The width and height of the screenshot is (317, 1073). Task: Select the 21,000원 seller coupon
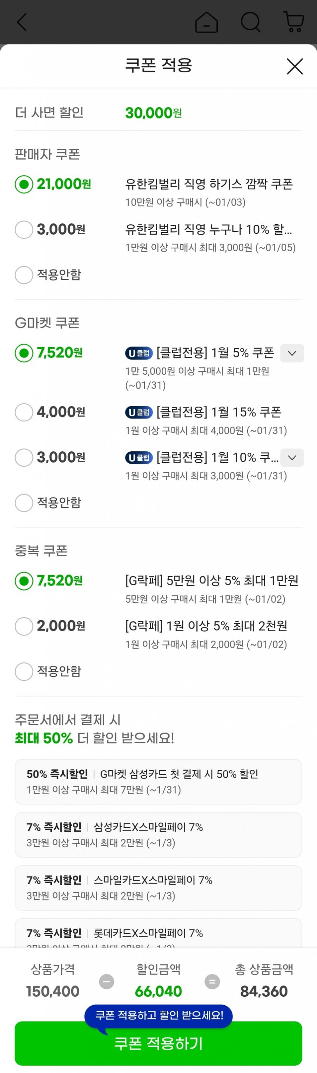point(24,184)
